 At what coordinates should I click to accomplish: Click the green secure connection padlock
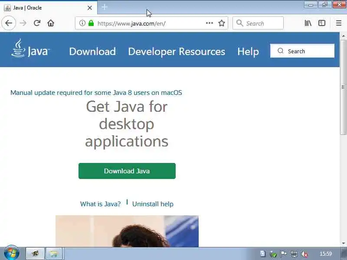pos(91,23)
